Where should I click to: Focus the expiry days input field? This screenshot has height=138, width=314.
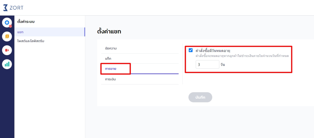pos(207,64)
